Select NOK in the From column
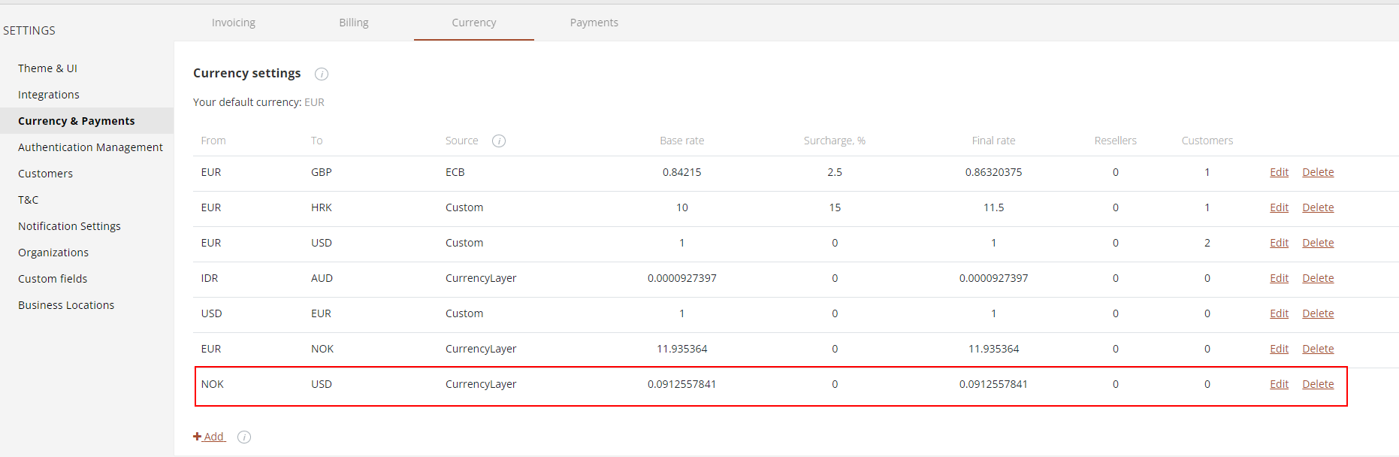1399x457 pixels. 213,384
